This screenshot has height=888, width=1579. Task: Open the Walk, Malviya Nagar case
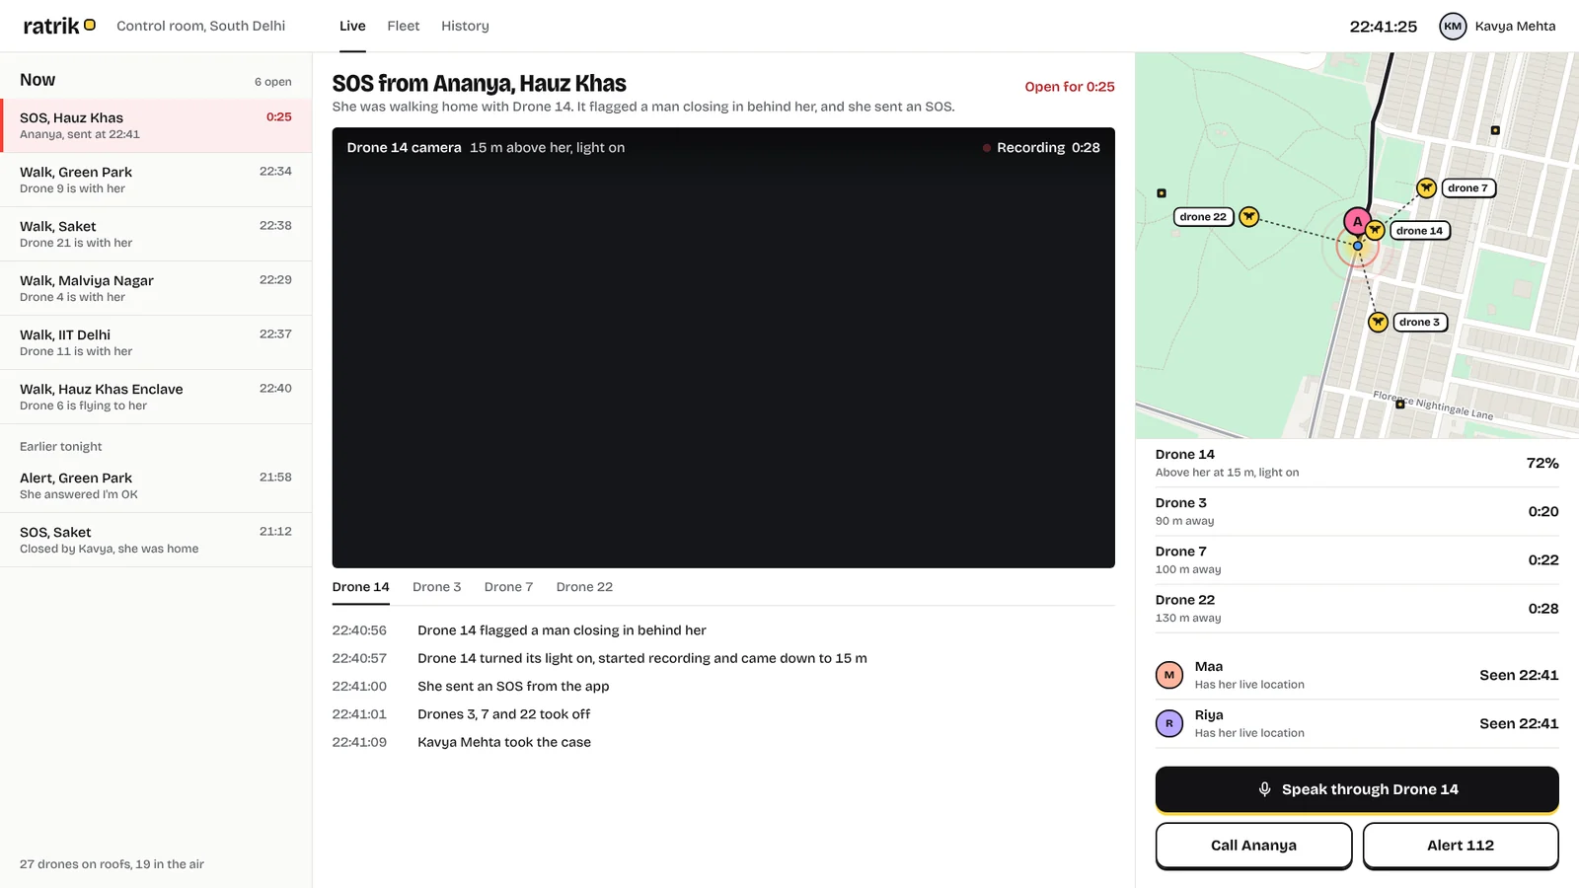[156, 288]
